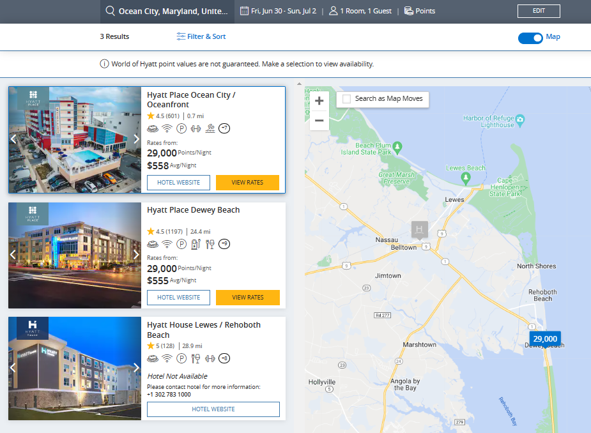
Task: Show previous photo of Hyatt Place Dewey Beach
Action: point(13,255)
